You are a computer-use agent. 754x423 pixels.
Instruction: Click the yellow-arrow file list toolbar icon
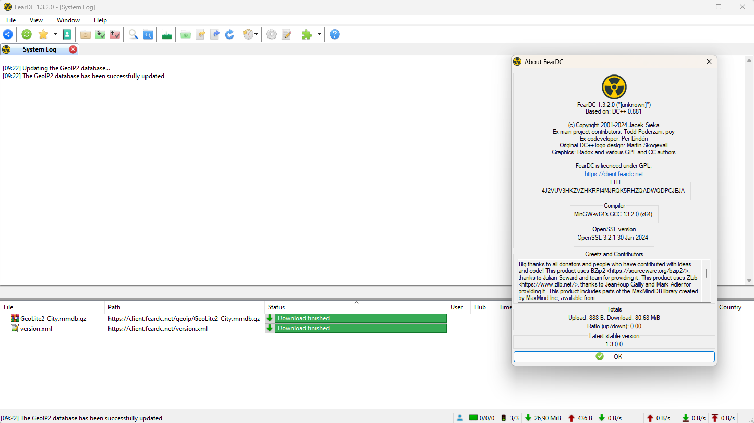pyautogui.click(x=200, y=34)
